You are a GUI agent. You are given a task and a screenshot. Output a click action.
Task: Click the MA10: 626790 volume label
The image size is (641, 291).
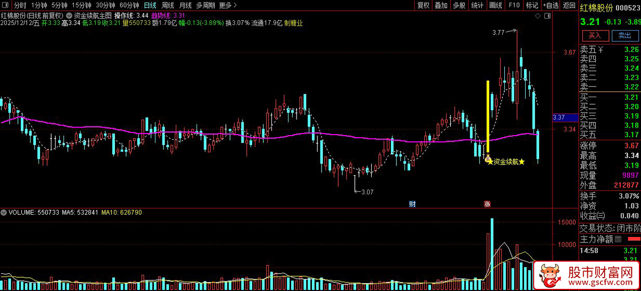pos(122,213)
